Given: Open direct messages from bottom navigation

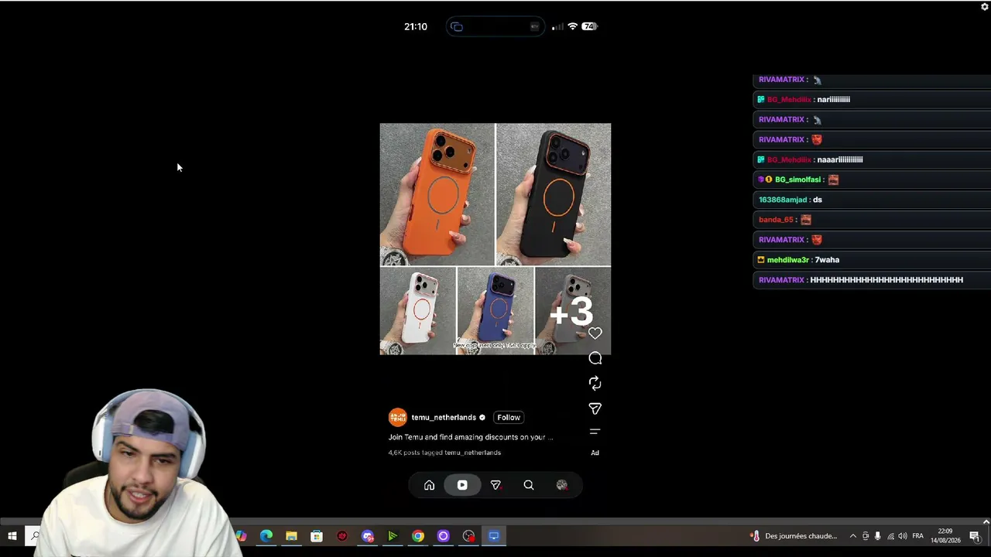Looking at the screenshot, I should (495, 485).
